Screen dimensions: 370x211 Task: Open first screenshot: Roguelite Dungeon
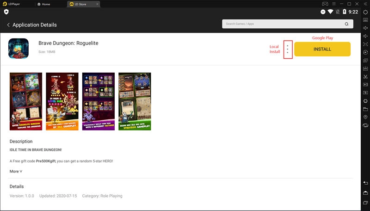tap(26, 101)
